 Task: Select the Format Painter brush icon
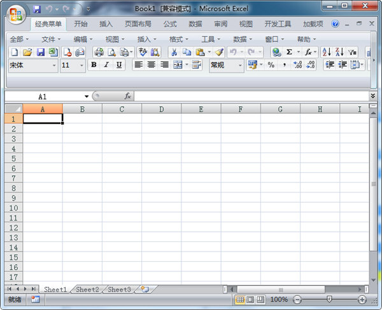219,52
